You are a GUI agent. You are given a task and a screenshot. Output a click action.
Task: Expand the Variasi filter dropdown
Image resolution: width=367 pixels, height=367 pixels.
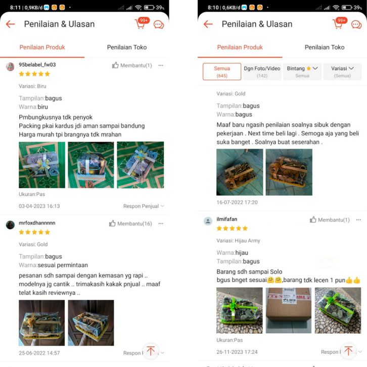point(342,72)
